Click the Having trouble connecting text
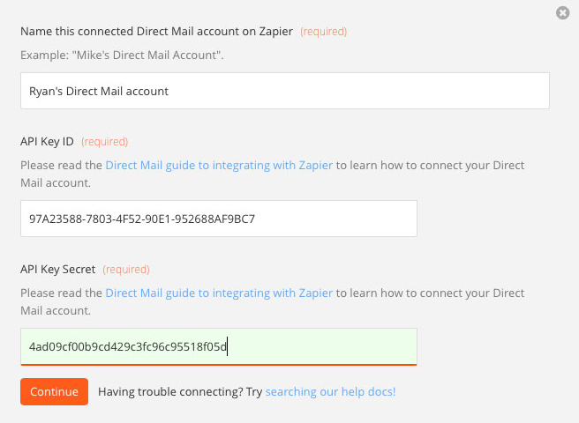Image resolution: width=579 pixels, height=423 pixels. coord(180,391)
